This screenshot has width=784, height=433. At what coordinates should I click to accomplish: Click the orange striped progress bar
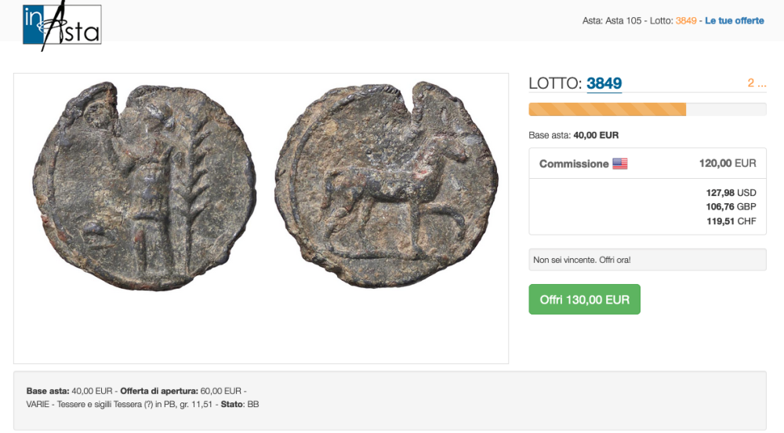[x=608, y=110]
